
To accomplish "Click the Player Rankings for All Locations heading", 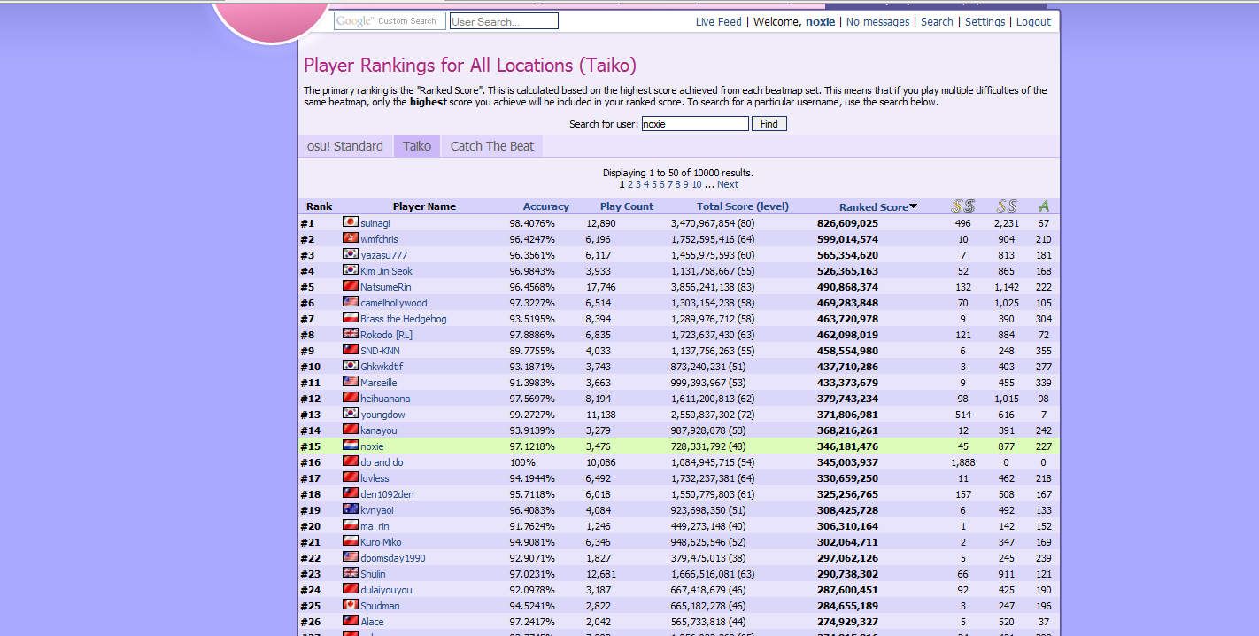I will (470, 66).
